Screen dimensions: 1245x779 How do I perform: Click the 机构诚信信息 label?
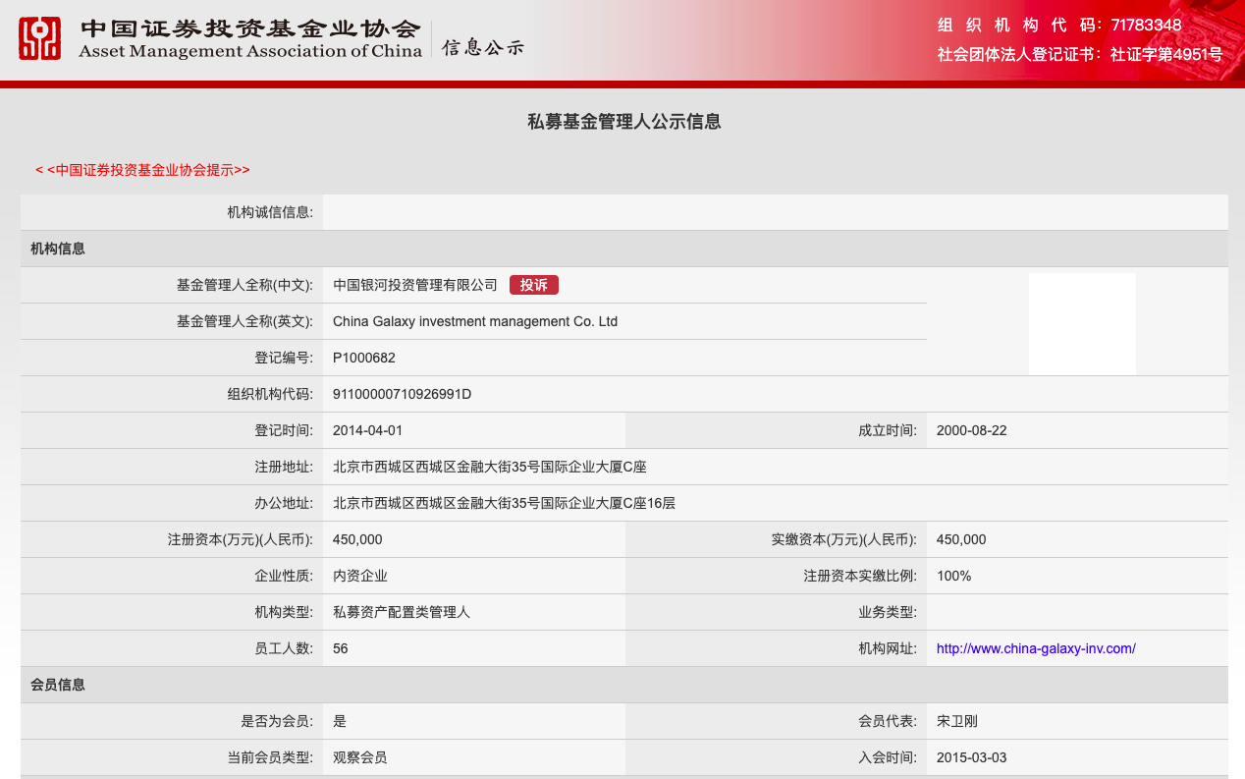[x=270, y=212]
